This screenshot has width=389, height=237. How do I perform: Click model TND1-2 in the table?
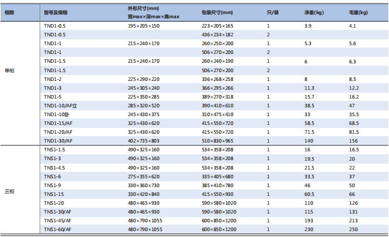(53, 79)
